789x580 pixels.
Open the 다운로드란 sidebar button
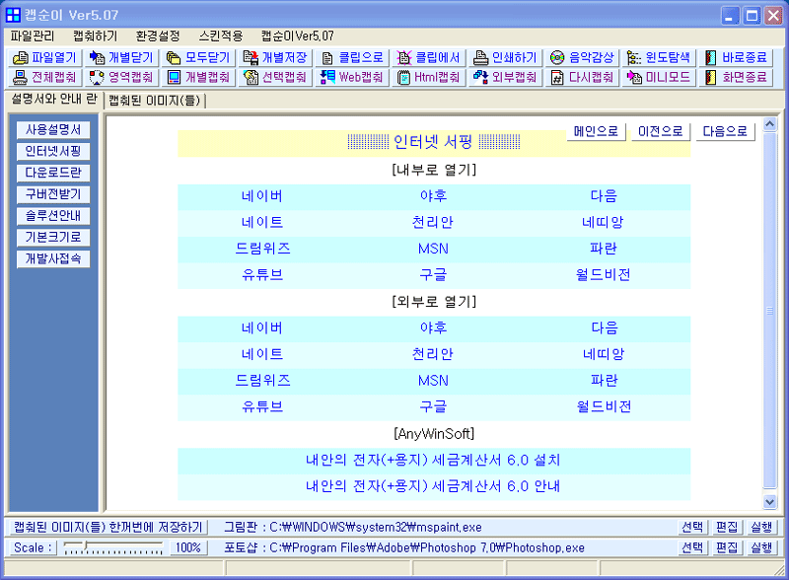tap(53, 173)
